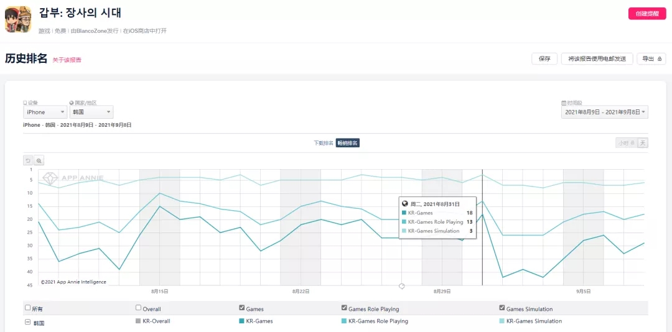Open the iPhone device dropdown
672x332 pixels.
pos(45,112)
